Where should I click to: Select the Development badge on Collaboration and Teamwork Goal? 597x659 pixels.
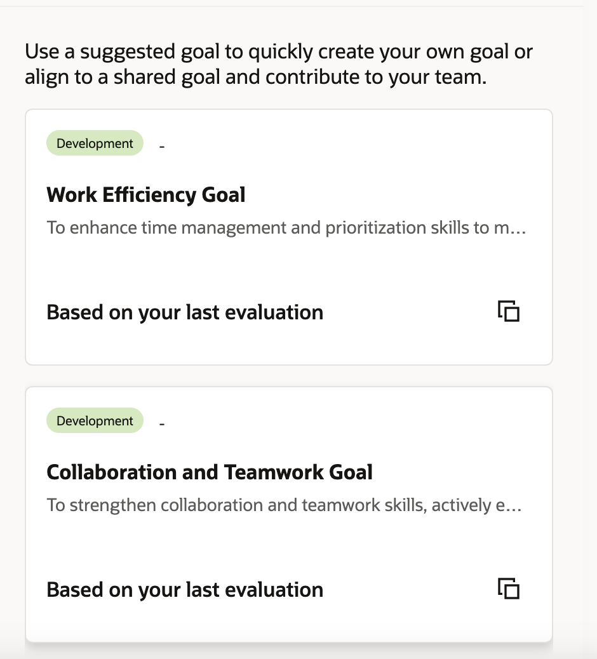coord(94,420)
